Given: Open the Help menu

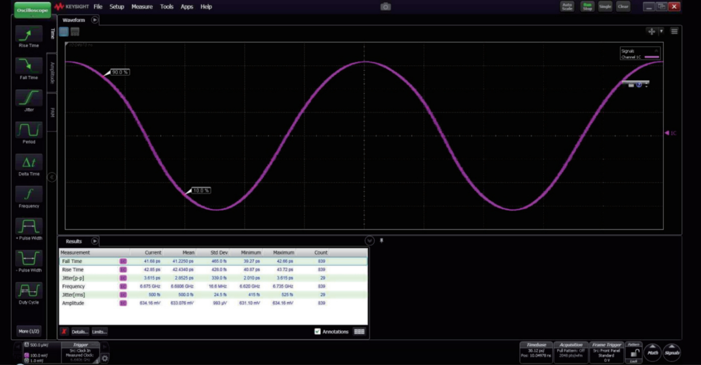Looking at the screenshot, I should (206, 7).
